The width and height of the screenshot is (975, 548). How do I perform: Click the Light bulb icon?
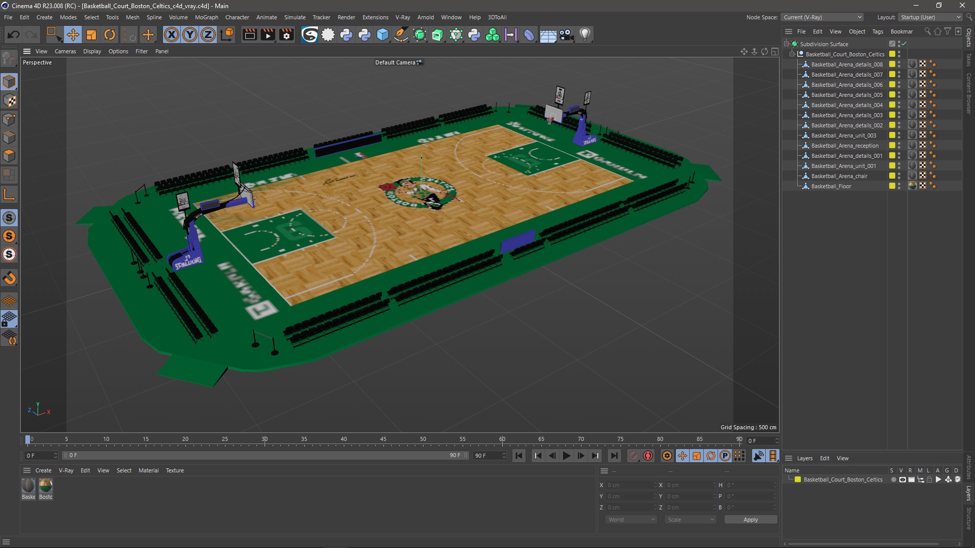pos(585,35)
